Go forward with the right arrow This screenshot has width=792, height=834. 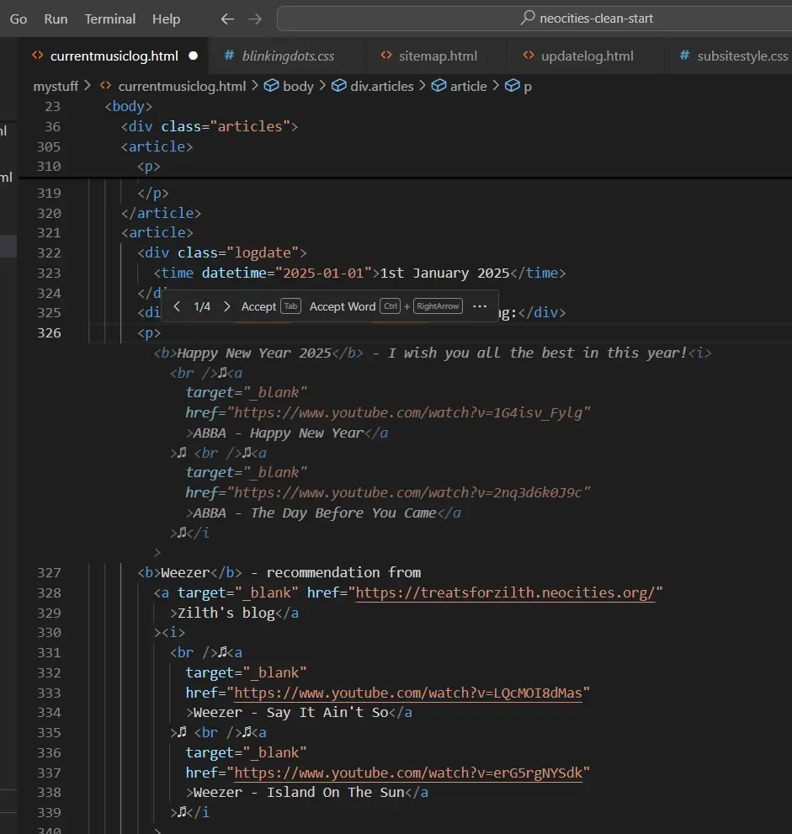(255, 19)
